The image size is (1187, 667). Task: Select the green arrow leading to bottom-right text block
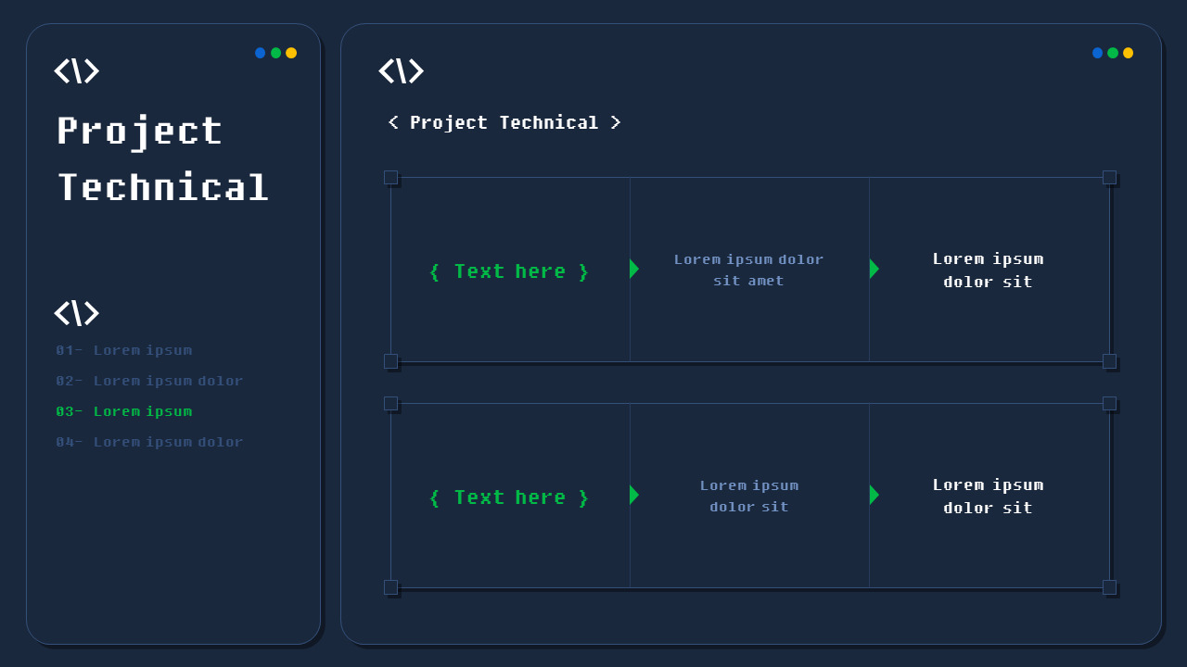(873, 496)
